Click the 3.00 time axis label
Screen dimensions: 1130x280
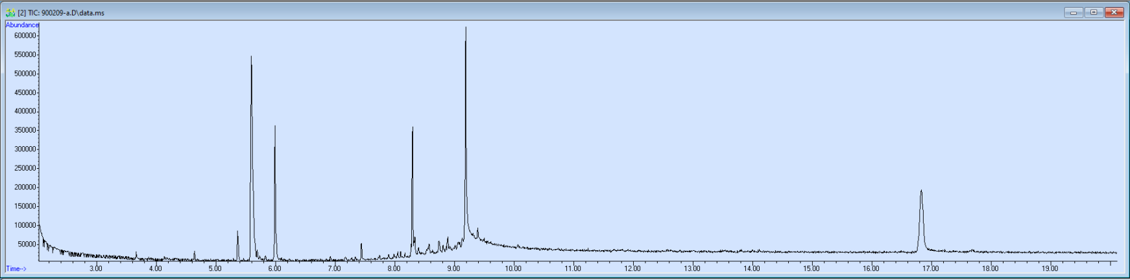point(95,268)
